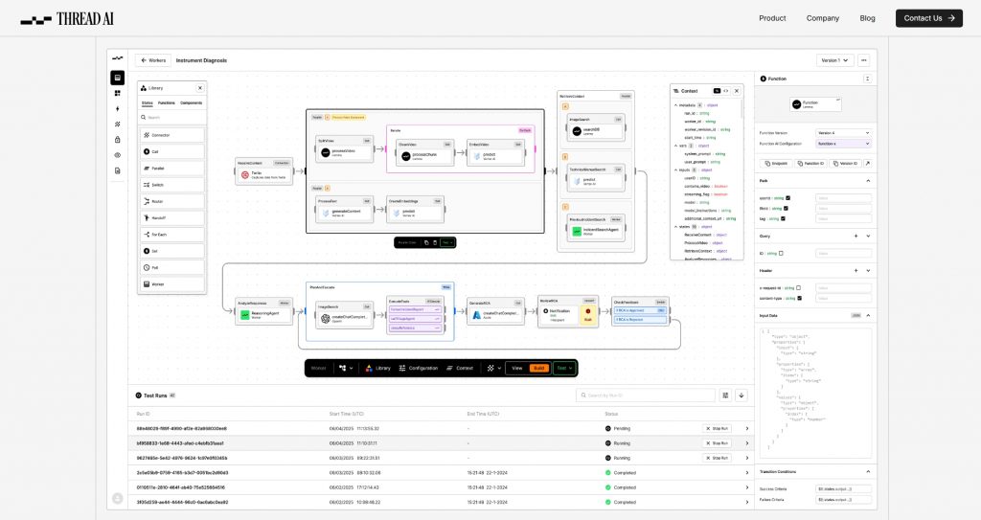Viewport: 981px width, 520px height.
Task: Click the Contact Us button
Action: [928, 18]
